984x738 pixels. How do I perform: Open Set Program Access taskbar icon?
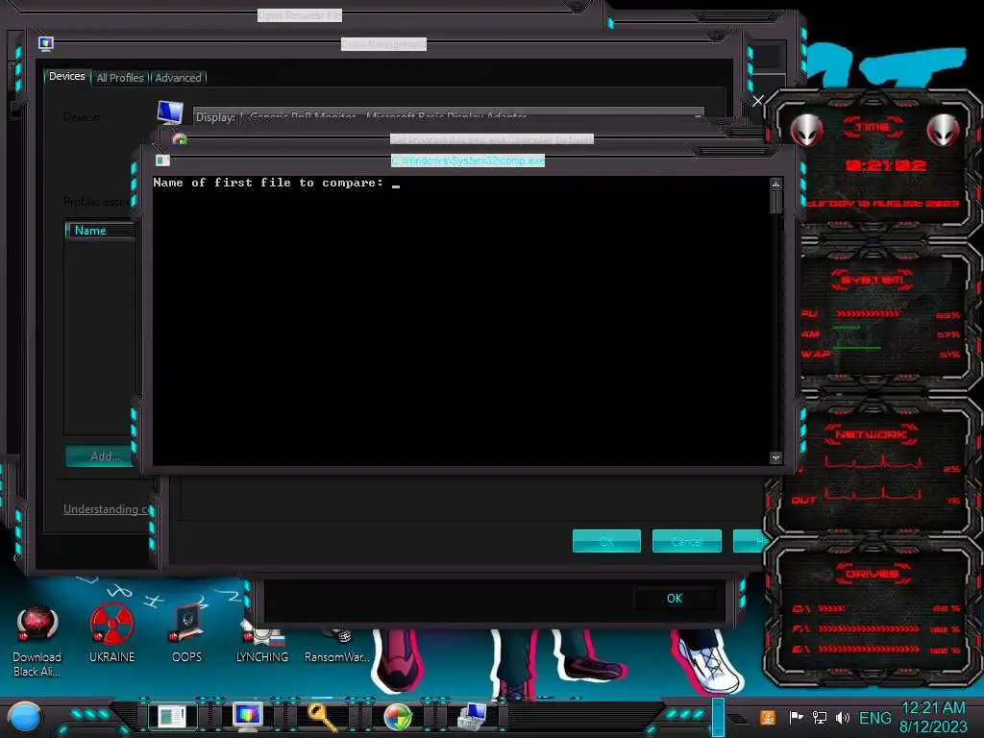(398, 717)
